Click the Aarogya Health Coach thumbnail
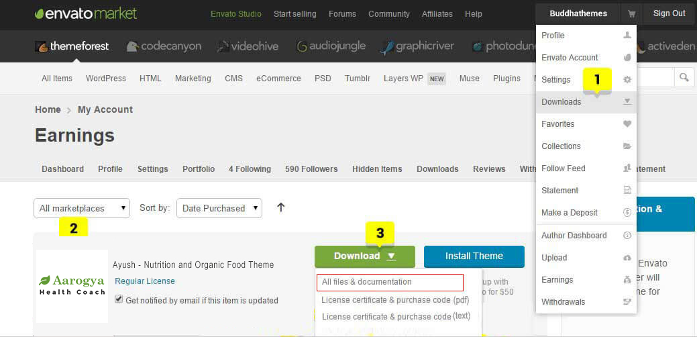Viewport: 697px width, 337px height. 72,285
